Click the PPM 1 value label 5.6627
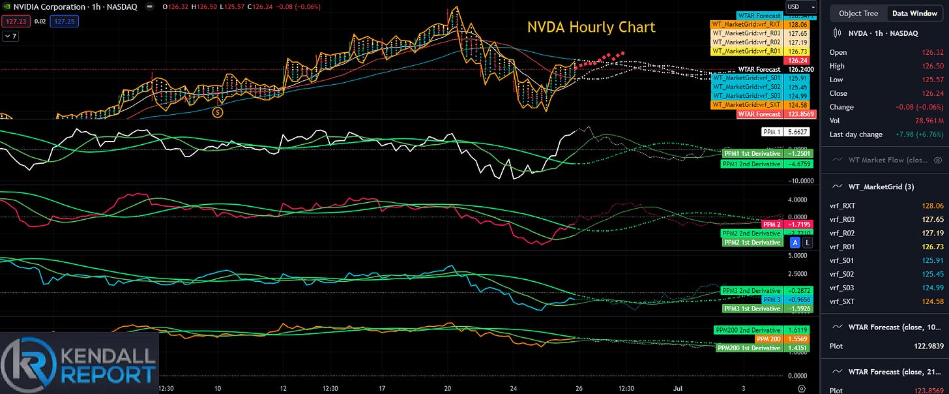The width and height of the screenshot is (949, 394). 785,132
